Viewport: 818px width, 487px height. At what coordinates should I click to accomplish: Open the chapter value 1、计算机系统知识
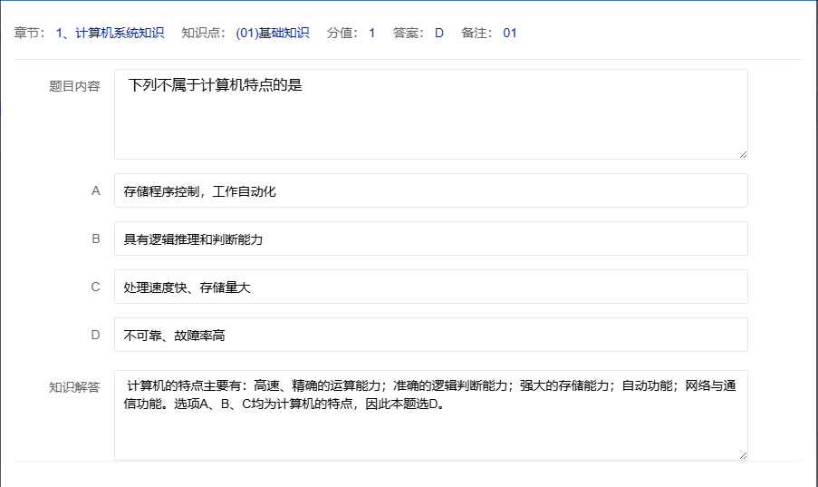[x=110, y=34]
